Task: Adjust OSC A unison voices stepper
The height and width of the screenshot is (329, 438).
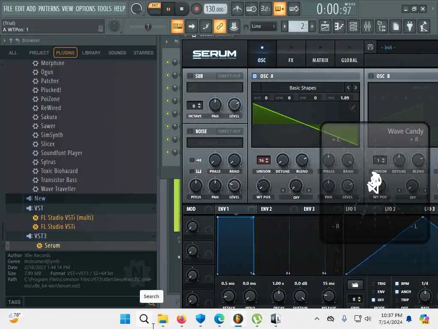Action: point(267,160)
